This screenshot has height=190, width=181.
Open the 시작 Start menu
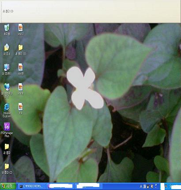point(8,186)
